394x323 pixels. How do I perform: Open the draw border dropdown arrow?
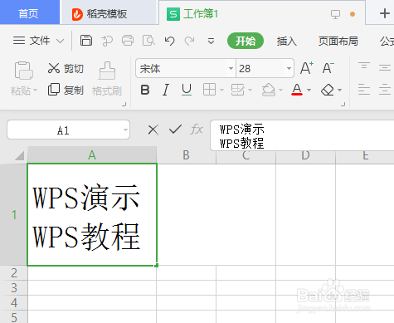click(251, 90)
